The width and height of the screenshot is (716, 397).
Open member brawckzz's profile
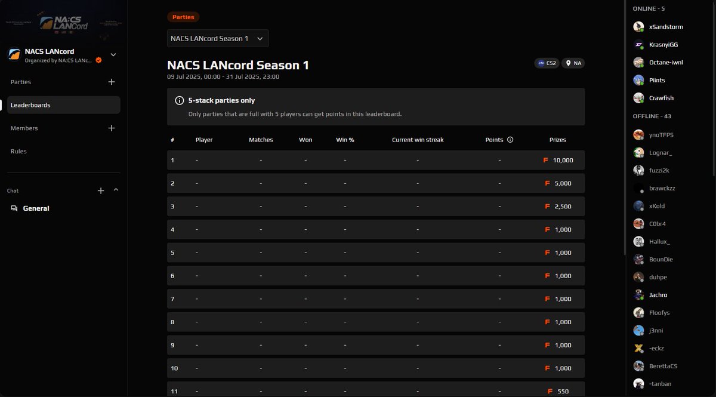click(x=662, y=188)
